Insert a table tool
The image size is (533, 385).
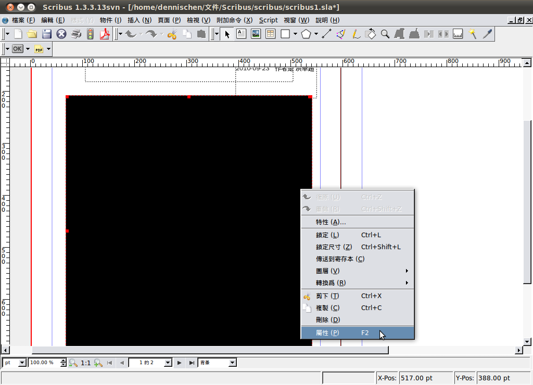coord(270,34)
